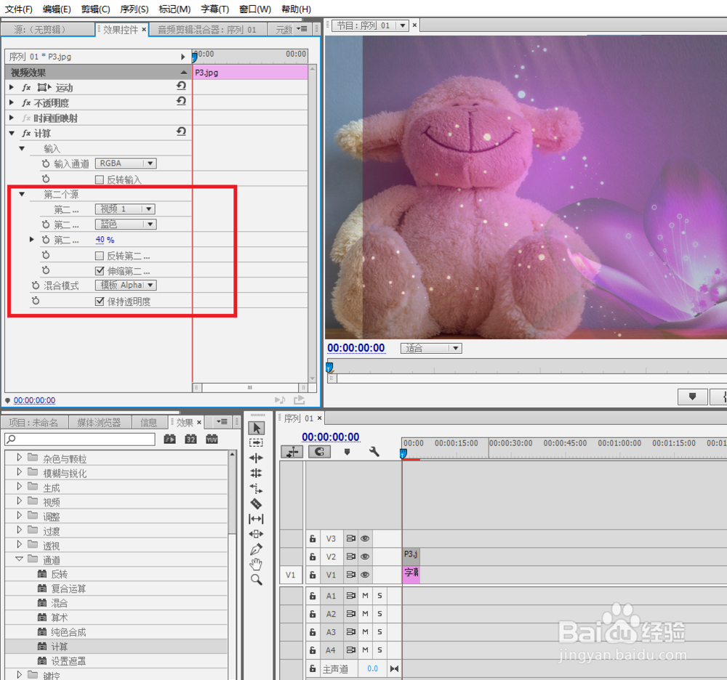Select the Slip tool
The height and width of the screenshot is (680, 727).
coord(256,519)
